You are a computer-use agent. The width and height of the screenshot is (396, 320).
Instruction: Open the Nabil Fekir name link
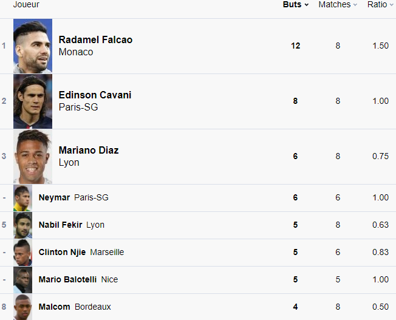coord(60,225)
